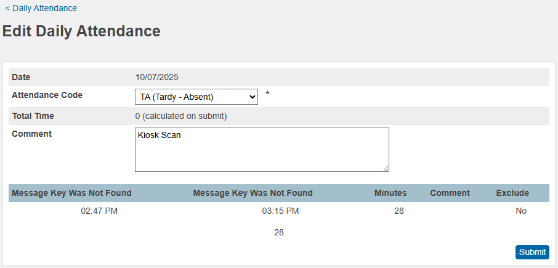Click the Total Time calculated value
This screenshot has height=268, width=558.
181,116
